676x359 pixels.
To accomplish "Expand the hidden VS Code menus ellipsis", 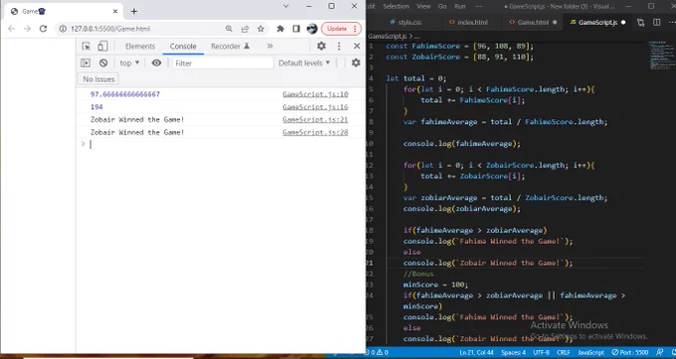I will tap(478, 6).
